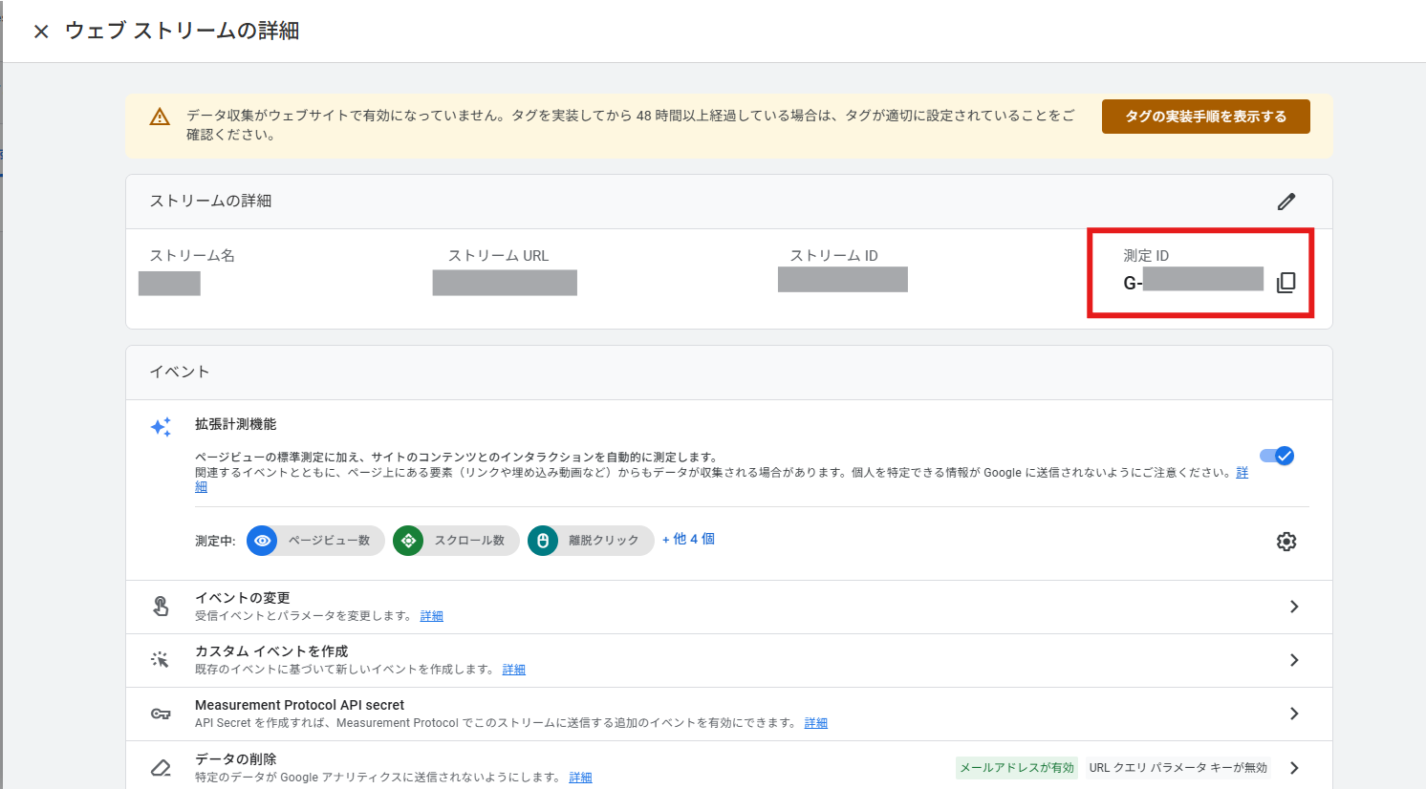Click the データの削除 eraser icon
Image resolution: width=1426 pixels, height=789 pixels.
coord(161,768)
